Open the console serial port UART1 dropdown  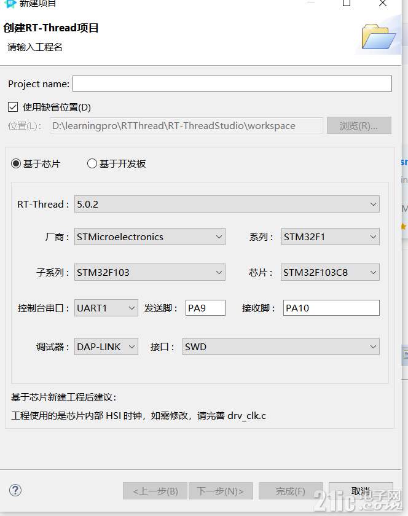[106, 308]
